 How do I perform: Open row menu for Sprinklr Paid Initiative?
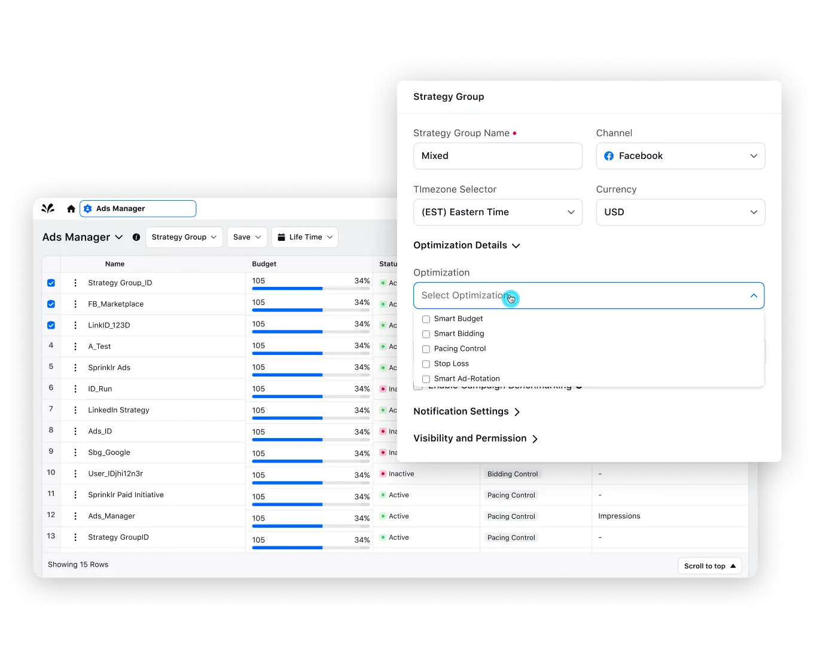(75, 495)
